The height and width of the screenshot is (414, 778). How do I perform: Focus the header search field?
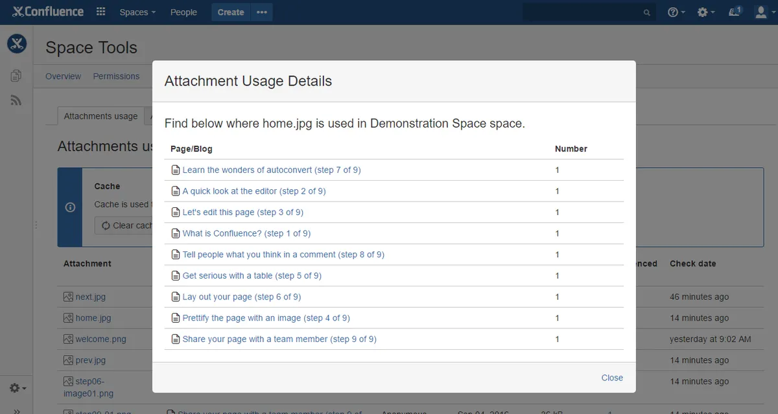[589, 12]
